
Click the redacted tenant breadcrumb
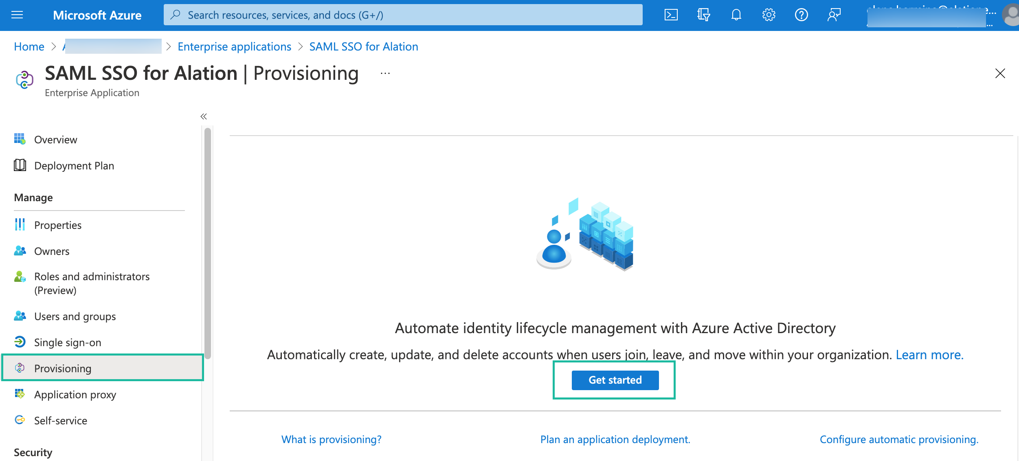[112, 46]
